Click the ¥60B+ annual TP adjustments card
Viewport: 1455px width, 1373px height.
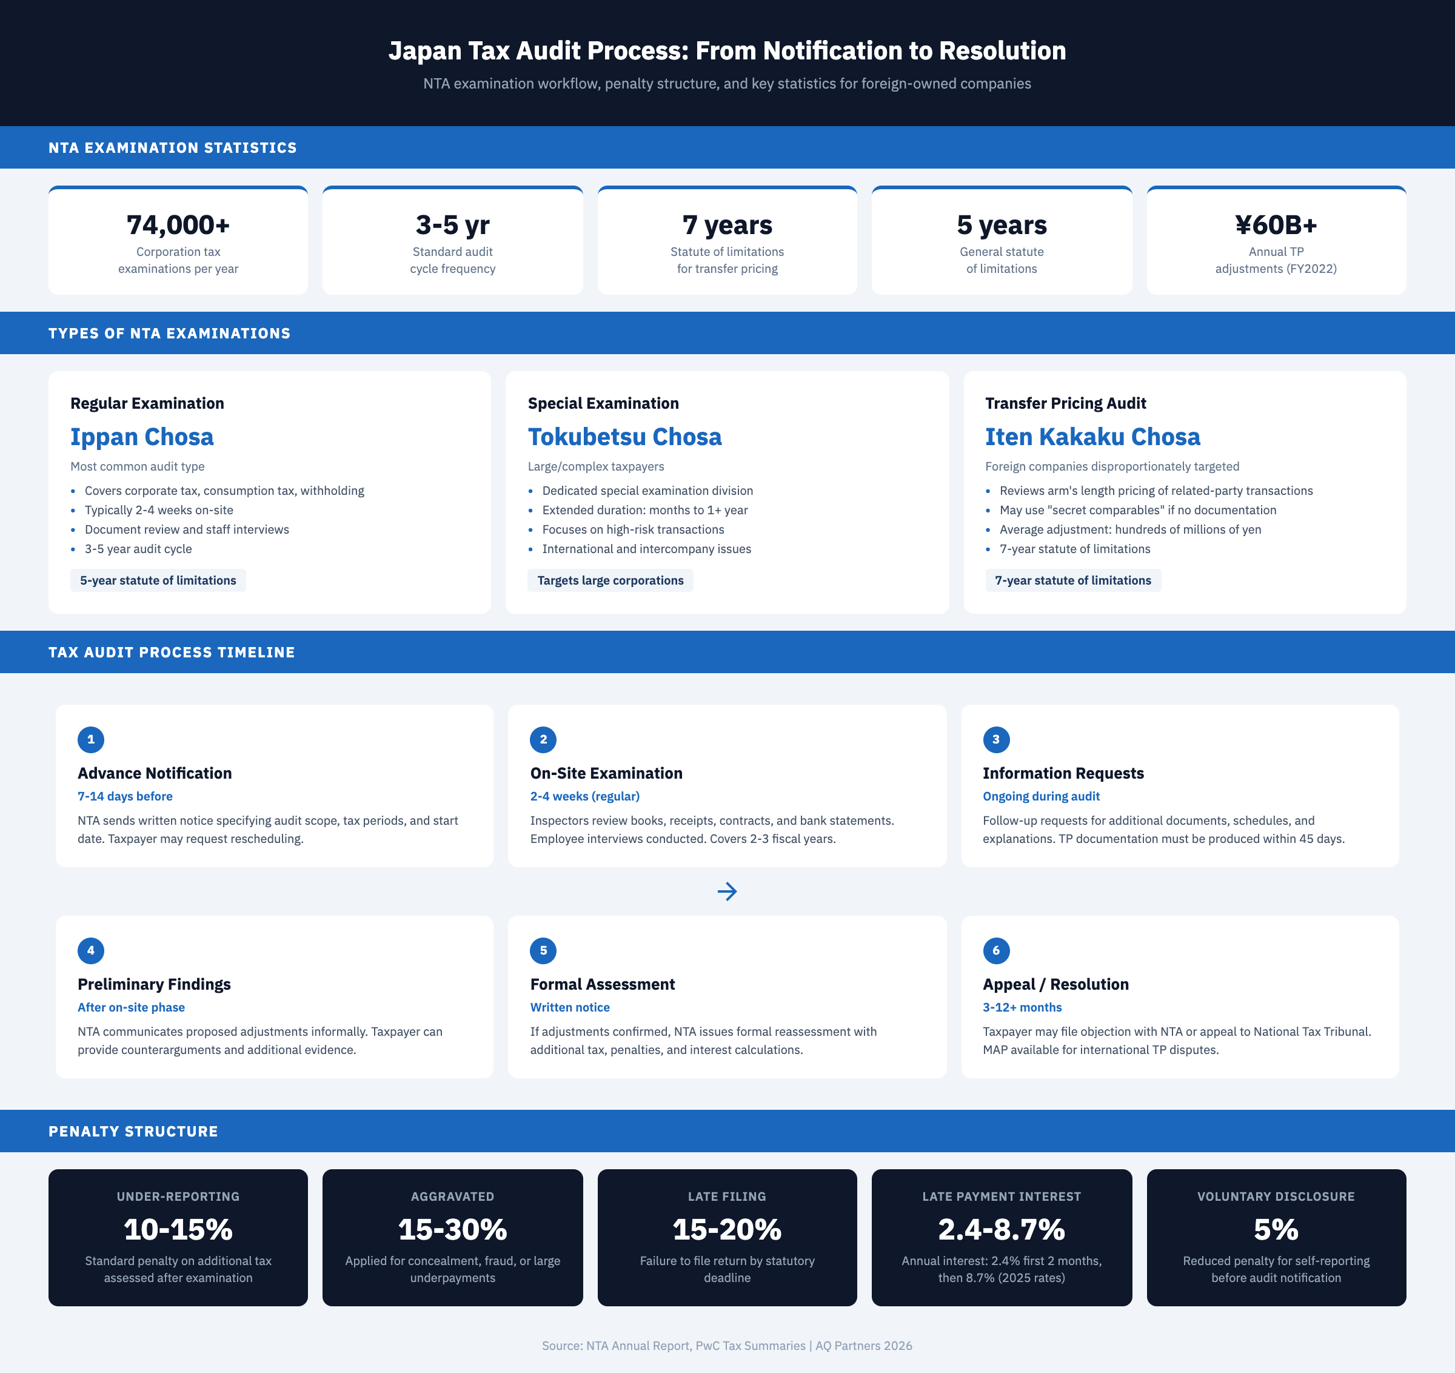point(1276,241)
